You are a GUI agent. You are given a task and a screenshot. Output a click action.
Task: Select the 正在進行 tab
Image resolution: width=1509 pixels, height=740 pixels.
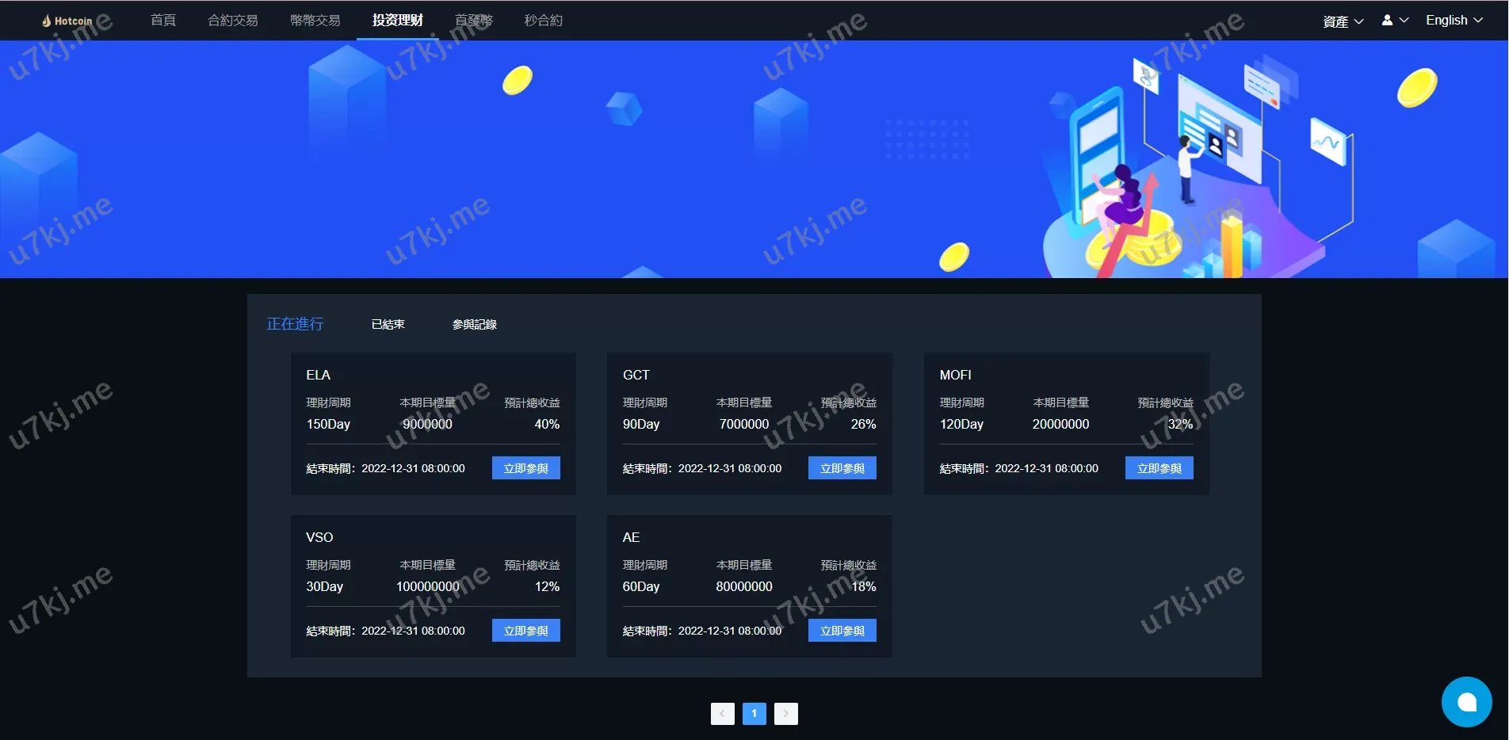tap(295, 324)
